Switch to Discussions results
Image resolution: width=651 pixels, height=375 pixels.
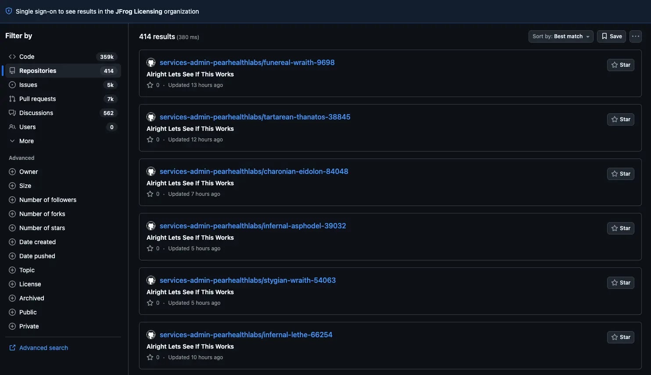point(63,113)
